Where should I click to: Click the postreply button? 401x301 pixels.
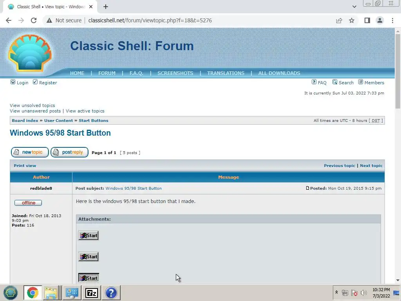tap(70, 152)
